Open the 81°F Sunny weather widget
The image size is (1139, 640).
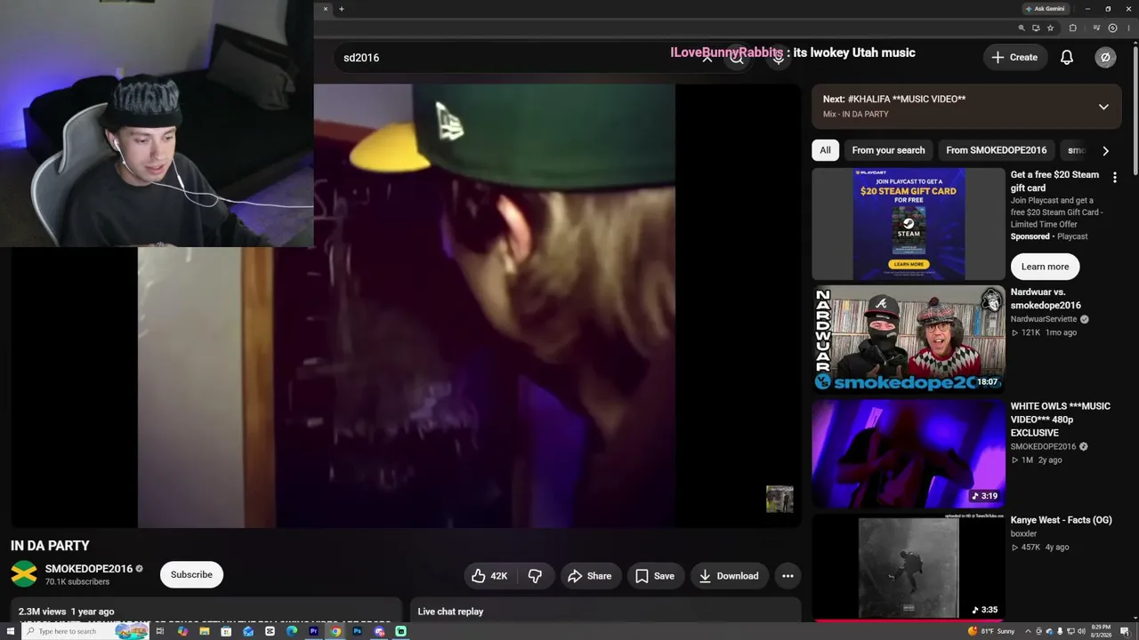[x=991, y=631]
